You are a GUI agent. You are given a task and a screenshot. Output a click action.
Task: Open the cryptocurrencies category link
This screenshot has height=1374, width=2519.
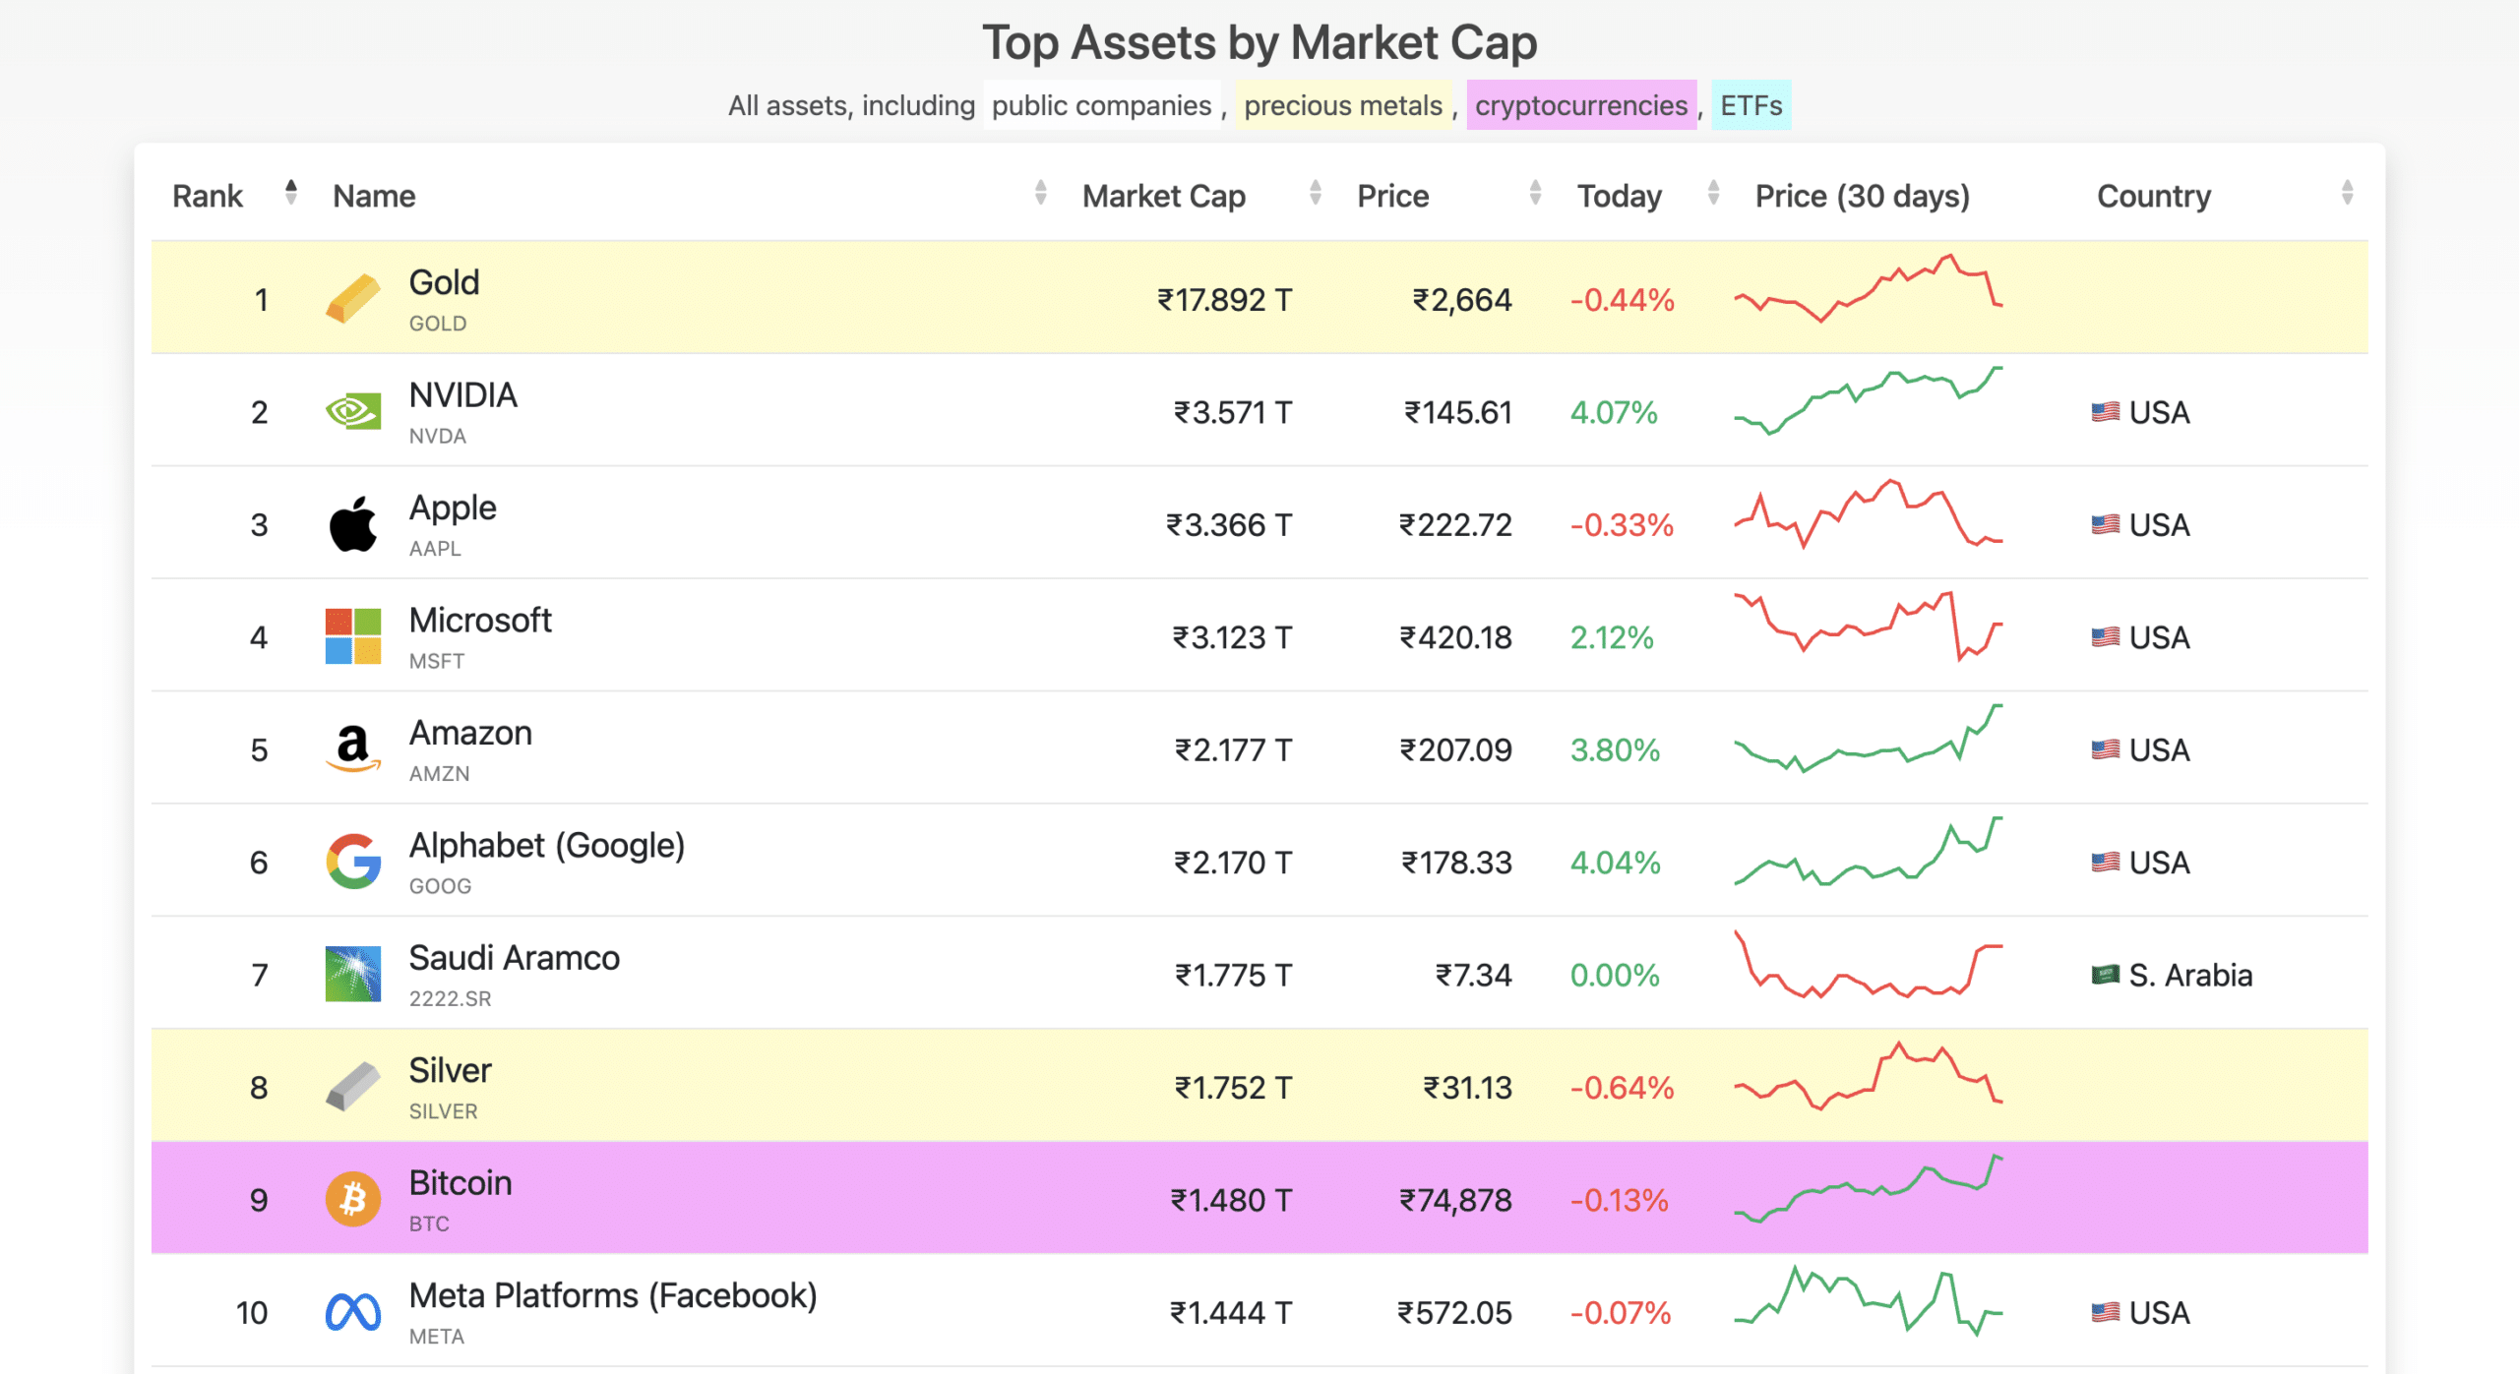click(x=1580, y=105)
